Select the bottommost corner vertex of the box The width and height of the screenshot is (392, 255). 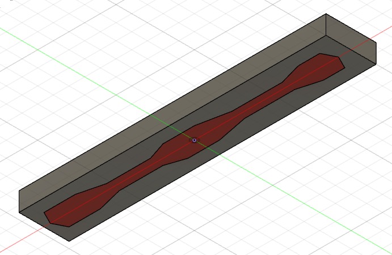coord(69,241)
